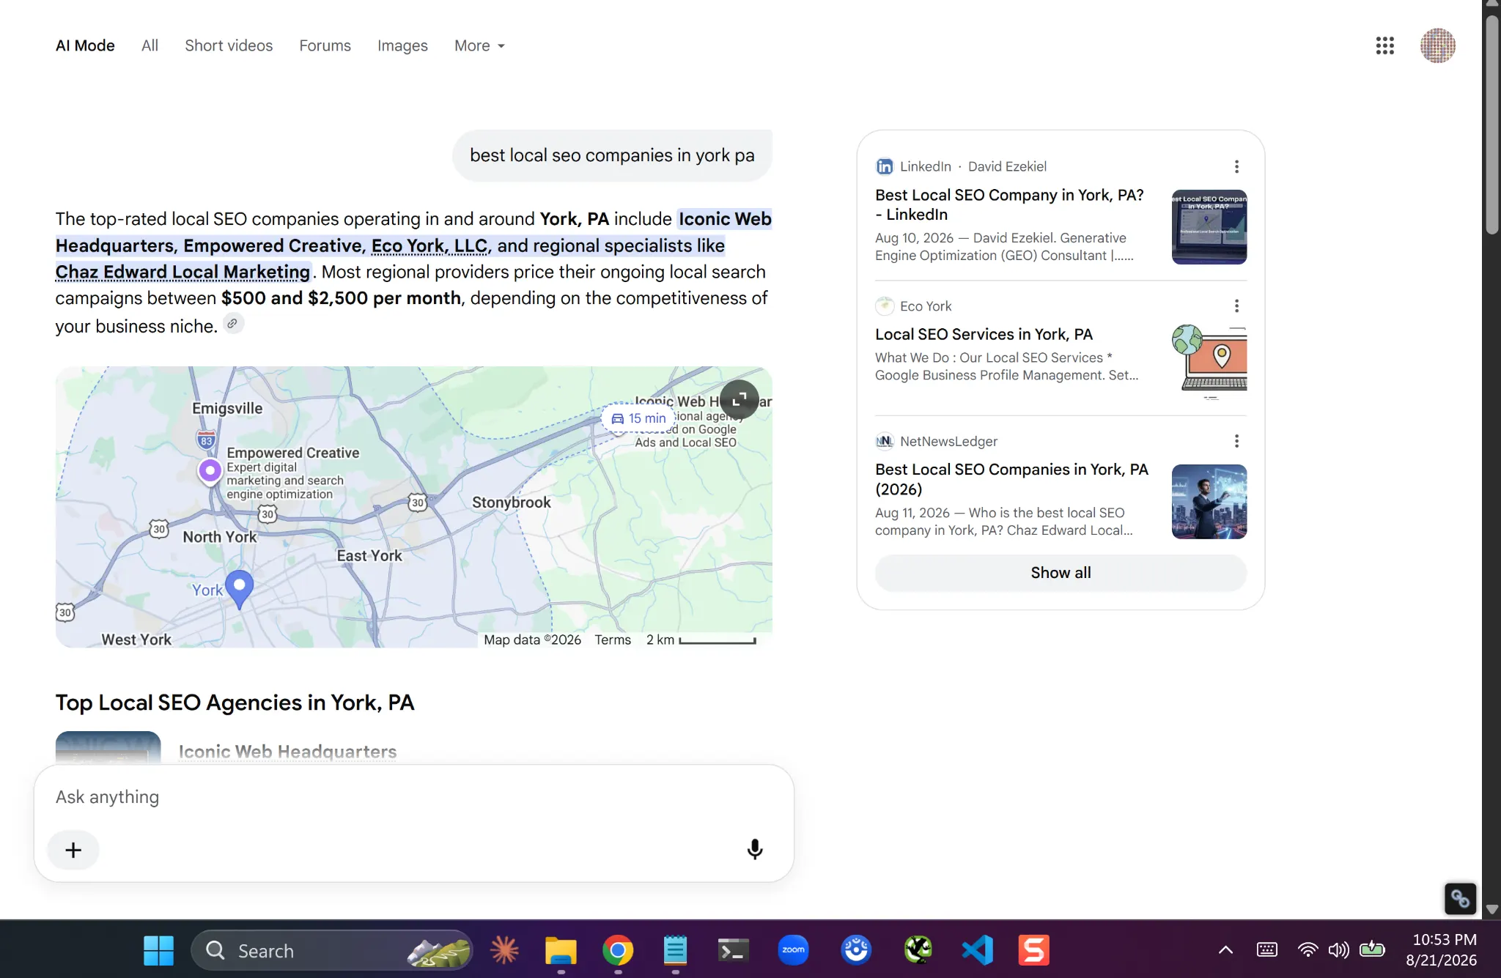The height and width of the screenshot is (978, 1501).
Task: Open Best Local SEO Company LinkedIn result
Action: [1009, 204]
